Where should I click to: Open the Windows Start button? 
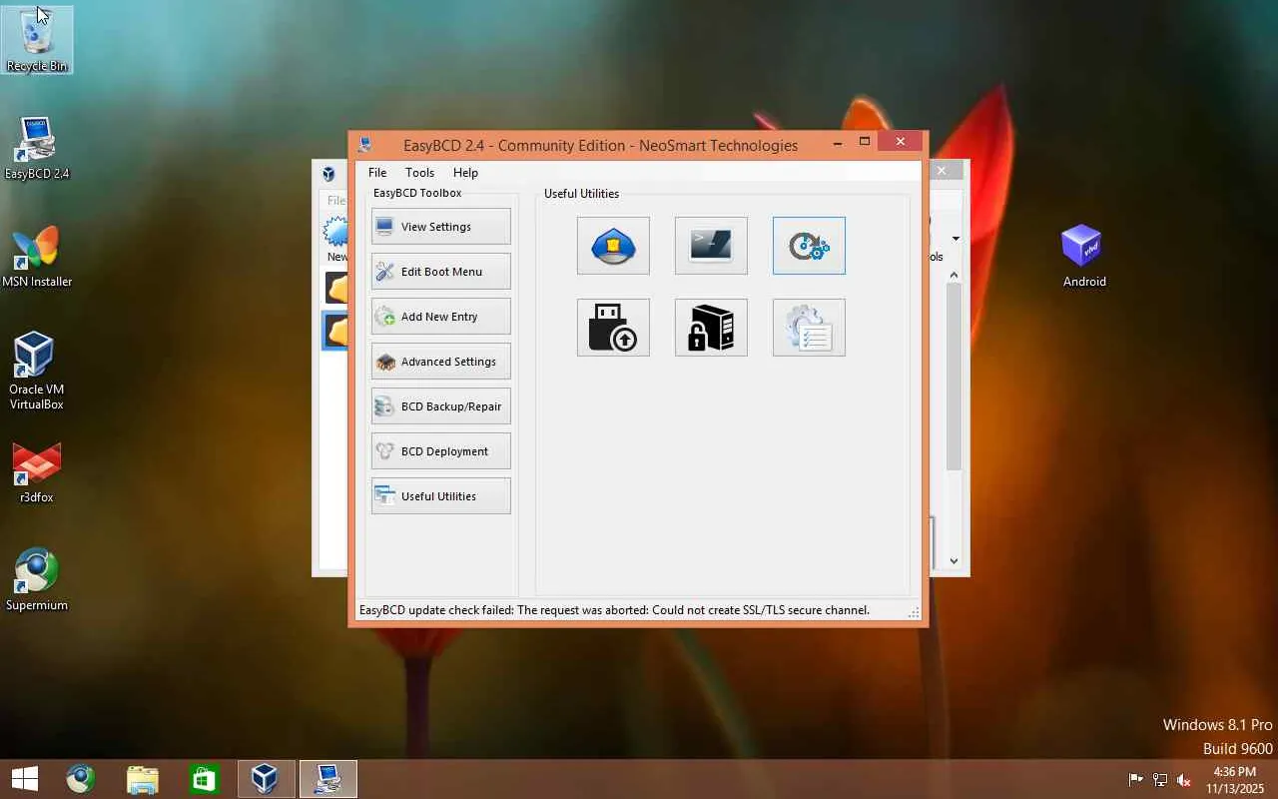click(25, 779)
